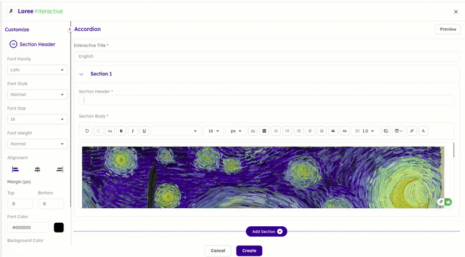Toggle underline formatting

(x=144, y=131)
